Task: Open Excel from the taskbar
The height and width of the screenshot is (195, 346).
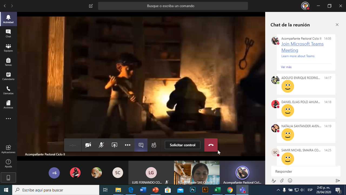Action: 217,190
